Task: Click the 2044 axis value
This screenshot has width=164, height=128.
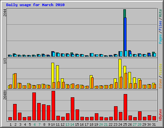Action: (5, 13)
